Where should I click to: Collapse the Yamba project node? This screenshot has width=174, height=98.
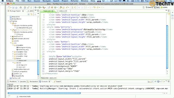(9, 21)
